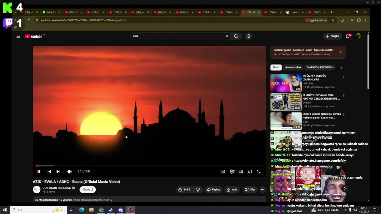This screenshot has height=214, width=381.
Task: Like the video (143 B)
Action: pos(185,190)
